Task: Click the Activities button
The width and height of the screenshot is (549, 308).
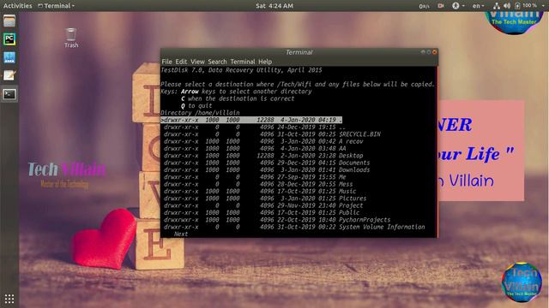Action: (17, 6)
